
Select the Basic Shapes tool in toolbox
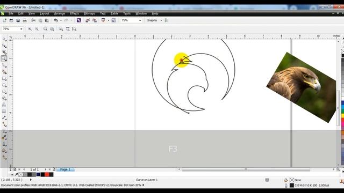pyautogui.click(x=4, y=98)
